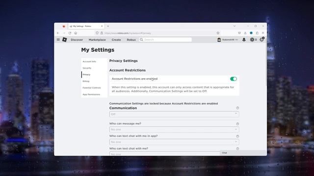Click the username in navbar
The image size is (314, 176).
pos(228,40)
